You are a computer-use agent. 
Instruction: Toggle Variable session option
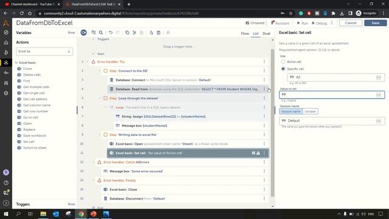[310, 111]
